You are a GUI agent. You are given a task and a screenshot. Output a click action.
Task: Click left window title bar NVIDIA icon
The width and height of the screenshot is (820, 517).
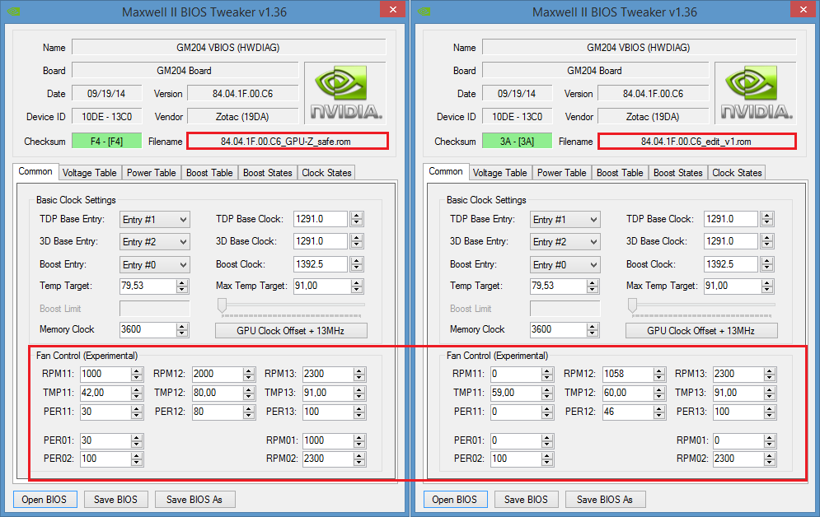tap(13, 11)
